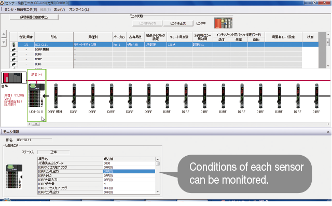The height and width of the screenshot is (206, 332).
Task: Open the 編集(E) menu
Action: pos(45,9)
